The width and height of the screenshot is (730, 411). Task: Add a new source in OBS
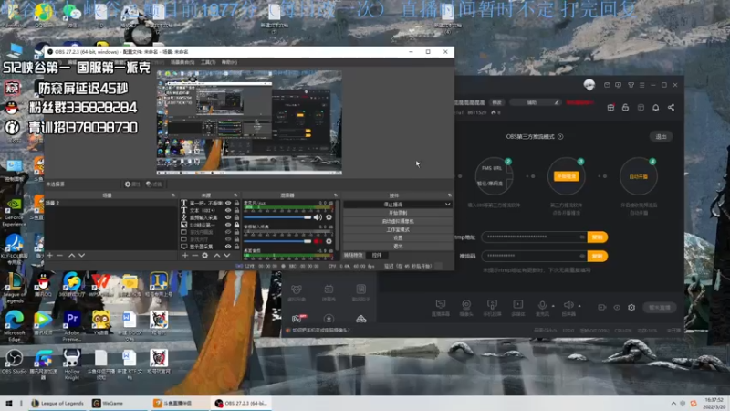coord(185,256)
